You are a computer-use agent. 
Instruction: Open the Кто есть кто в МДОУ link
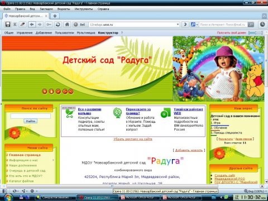pos(26,176)
